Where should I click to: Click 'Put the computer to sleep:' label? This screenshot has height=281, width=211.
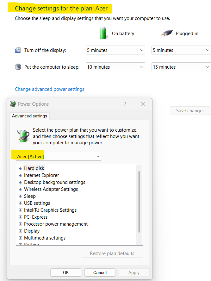[52, 67]
